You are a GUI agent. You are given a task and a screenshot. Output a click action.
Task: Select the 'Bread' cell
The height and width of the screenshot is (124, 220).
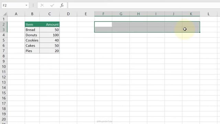(32, 30)
